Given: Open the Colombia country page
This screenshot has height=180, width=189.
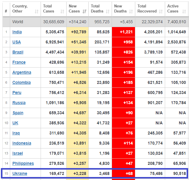Looking at the screenshot, I should 21,83.
